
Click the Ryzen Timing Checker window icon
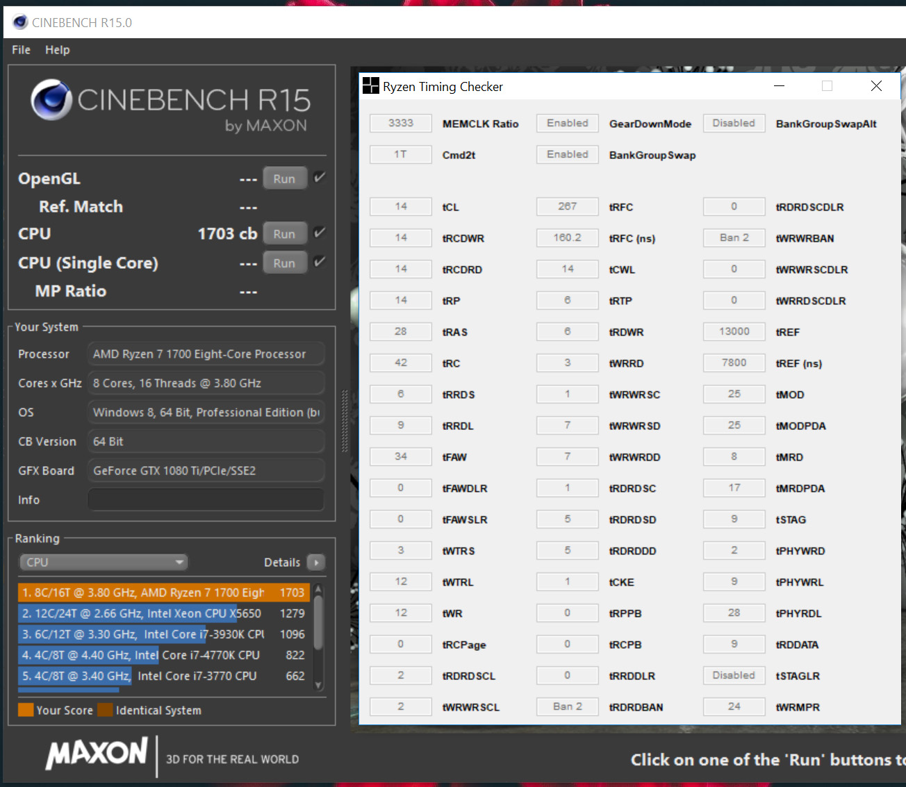point(371,86)
